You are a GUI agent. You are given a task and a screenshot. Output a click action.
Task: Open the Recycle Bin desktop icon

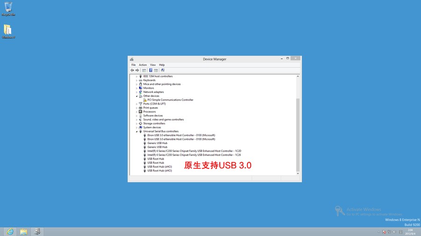click(x=8, y=8)
